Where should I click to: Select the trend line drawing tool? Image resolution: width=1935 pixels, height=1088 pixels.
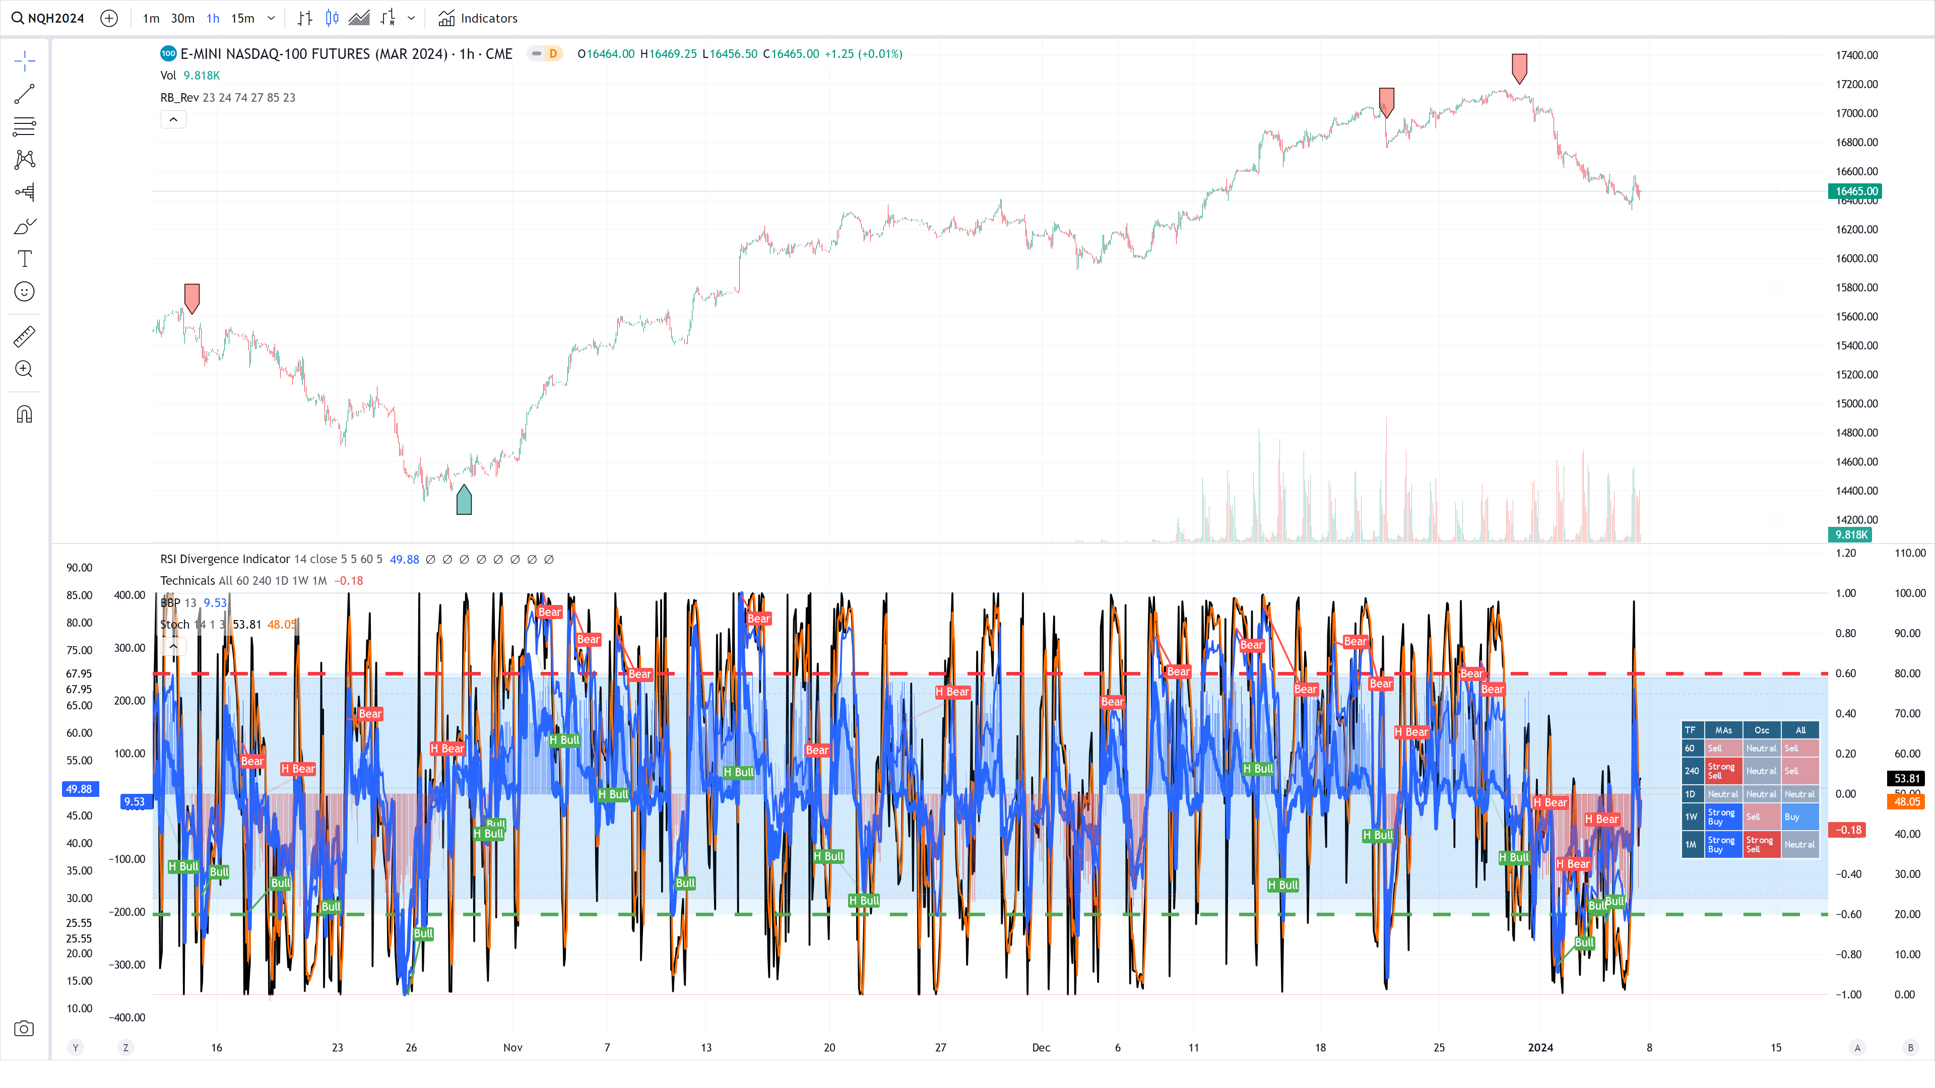pyautogui.click(x=24, y=94)
